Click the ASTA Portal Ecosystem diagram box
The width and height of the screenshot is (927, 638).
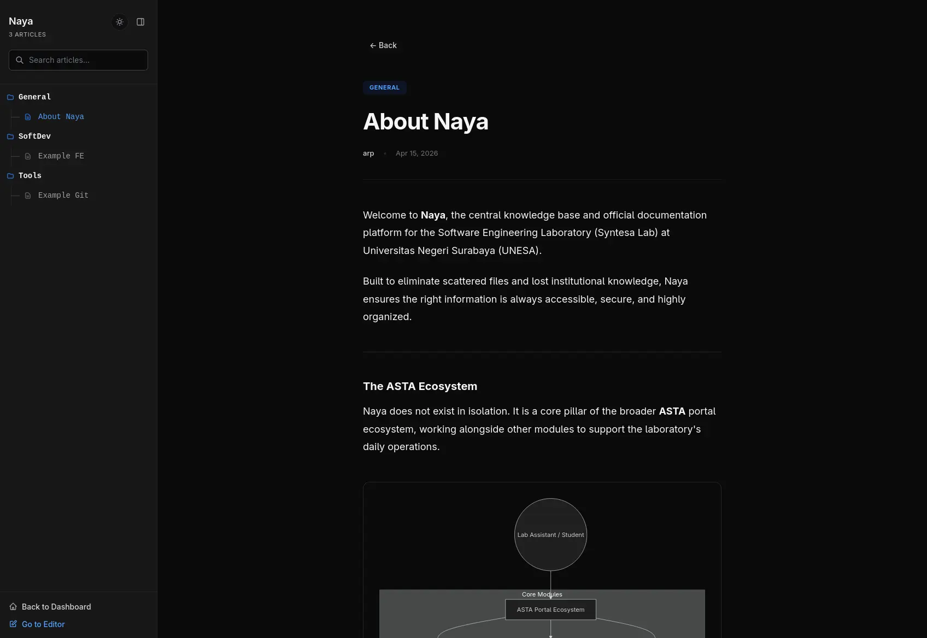click(x=550, y=610)
